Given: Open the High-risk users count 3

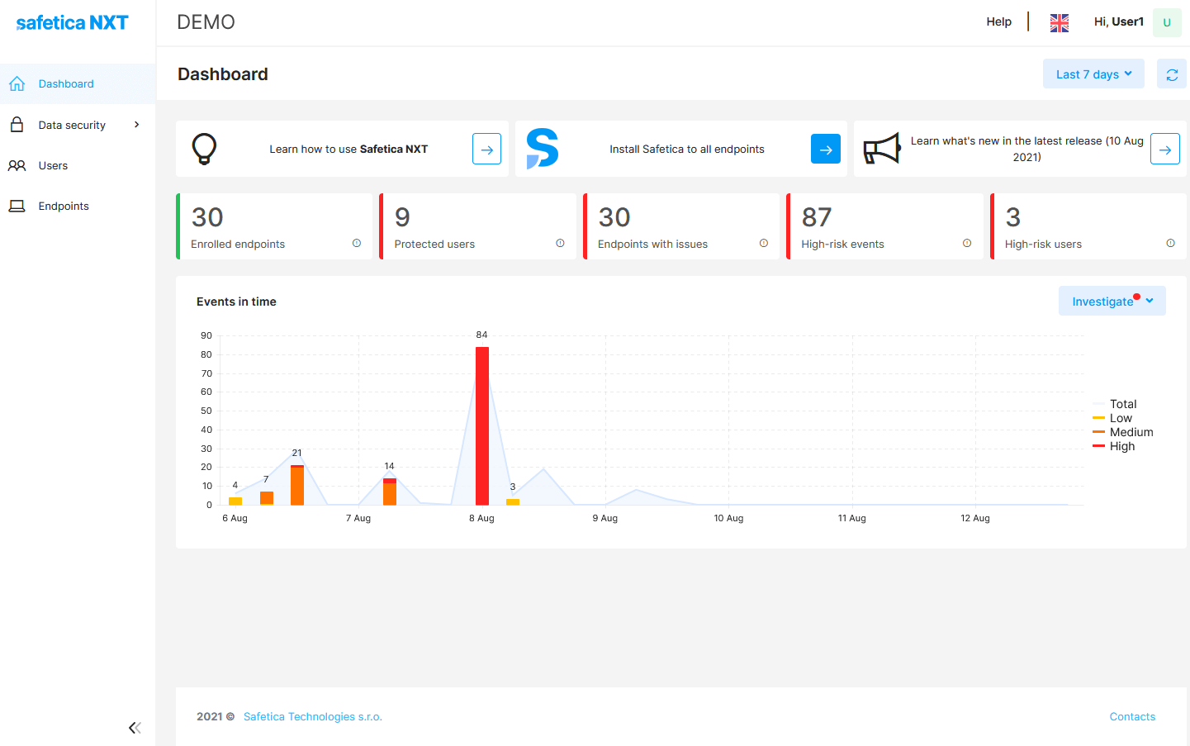Looking at the screenshot, I should (x=1013, y=217).
